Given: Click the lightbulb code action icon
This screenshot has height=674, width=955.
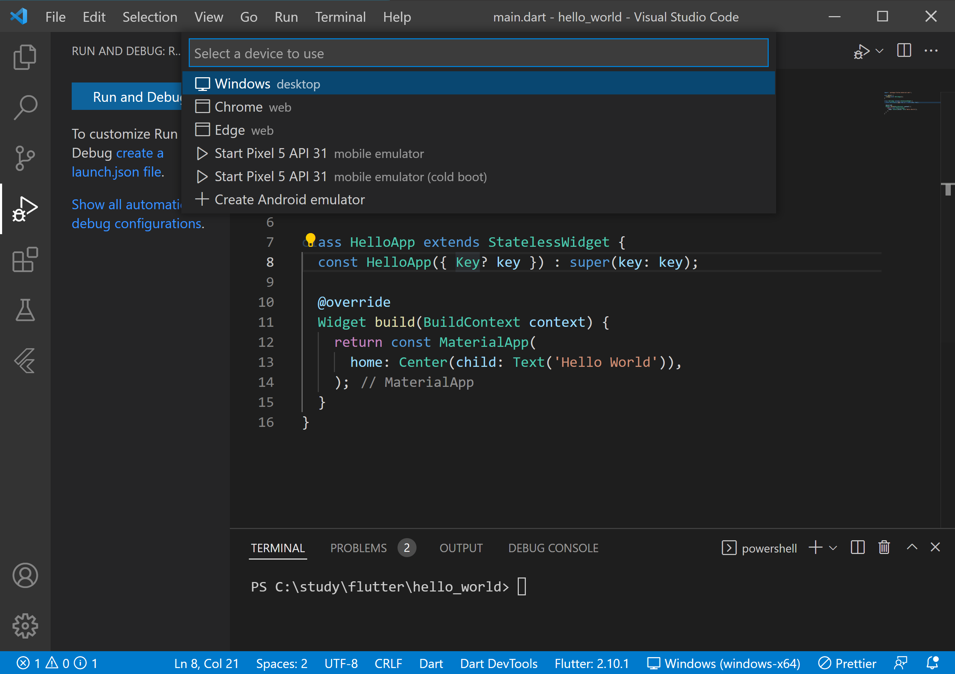Looking at the screenshot, I should pos(310,240).
